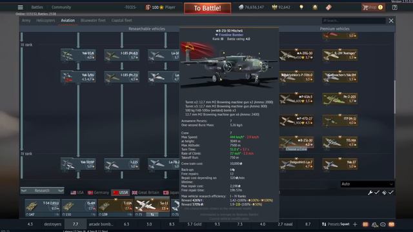This screenshot has width=413, height=232.
Task: Choose the 7.7 preset
Action: pos(76,224)
